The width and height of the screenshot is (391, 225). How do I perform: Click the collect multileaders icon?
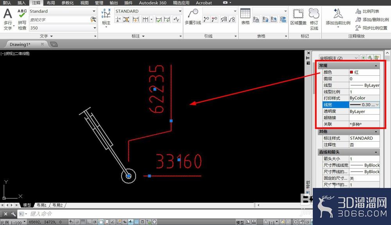pyautogui.click(x=232, y=19)
